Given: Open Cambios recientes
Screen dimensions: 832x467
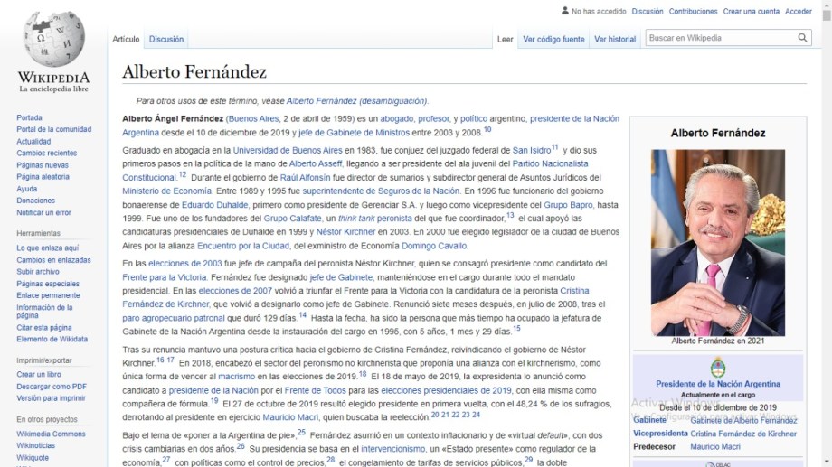Looking at the screenshot, I should pos(46,154).
